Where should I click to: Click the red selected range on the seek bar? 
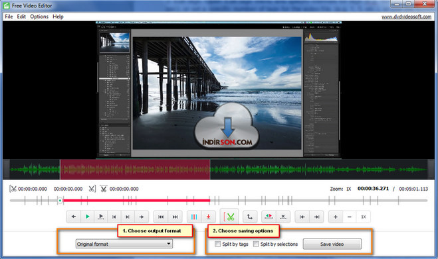[136, 200]
